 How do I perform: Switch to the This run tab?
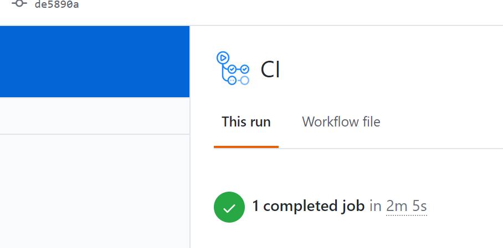(x=246, y=122)
